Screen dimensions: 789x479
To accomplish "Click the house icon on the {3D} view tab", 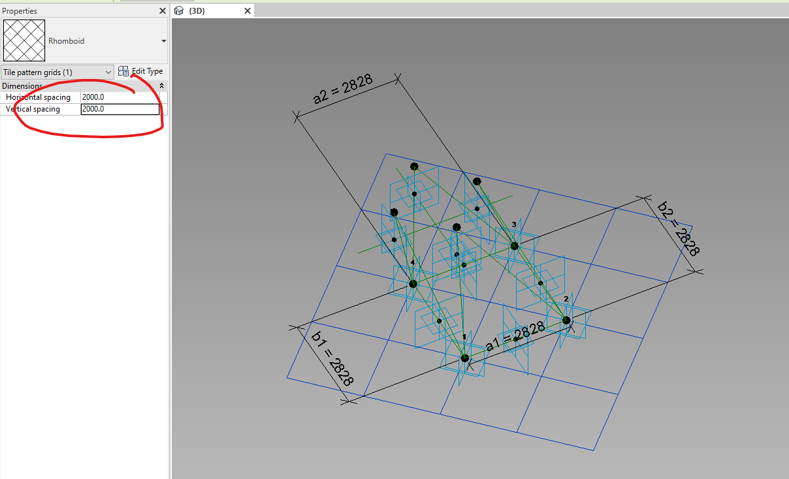I will pyautogui.click(x=179, y=10).
